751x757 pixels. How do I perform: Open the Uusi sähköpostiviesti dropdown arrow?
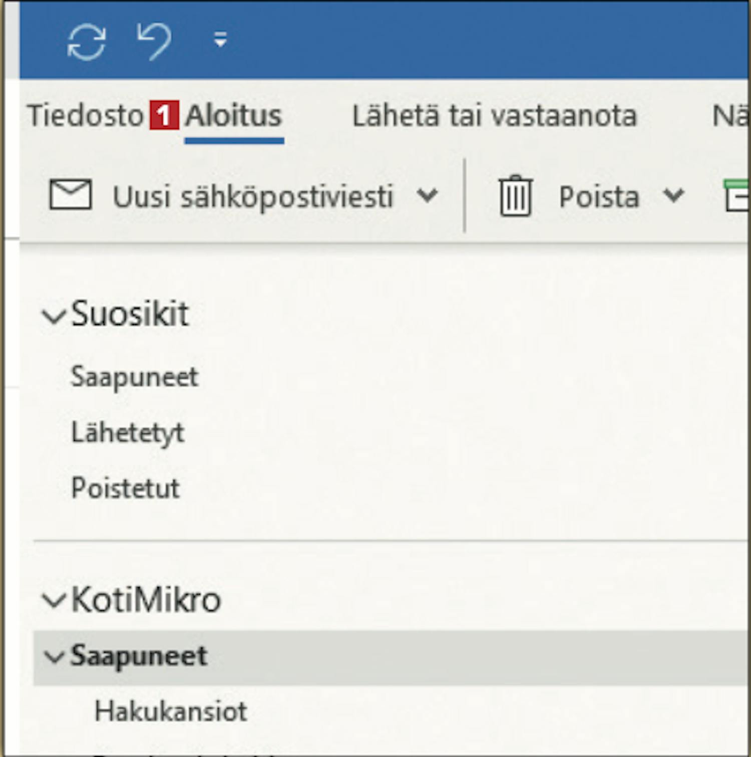(428, 195)
